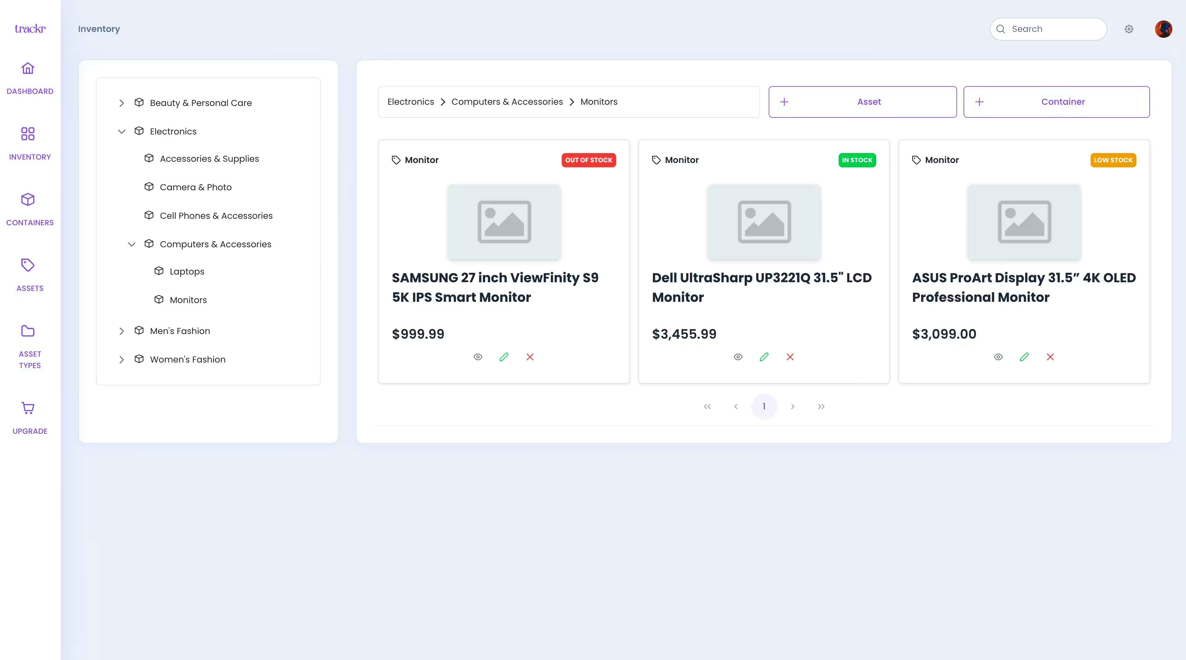This screenshot has width=1186, height=660.
Task: Click the trackr logo
Action: point(30,29)
